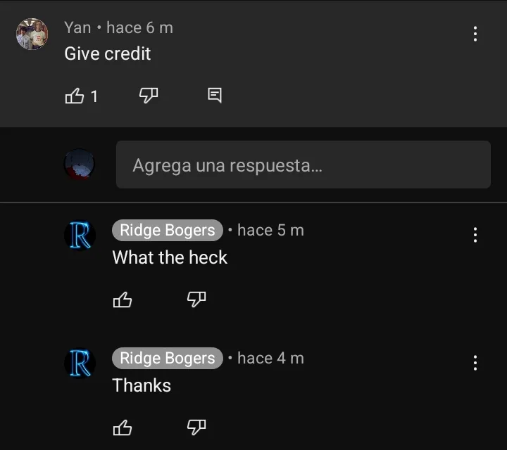Open Ridge Bogers avatar beside "What the heck"
Image resolution: width=507 pixels, height=450 pixels.
(x=80, y=236)
